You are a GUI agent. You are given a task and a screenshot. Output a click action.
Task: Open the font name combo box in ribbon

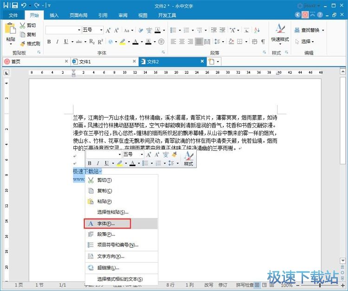click(63, 30)
